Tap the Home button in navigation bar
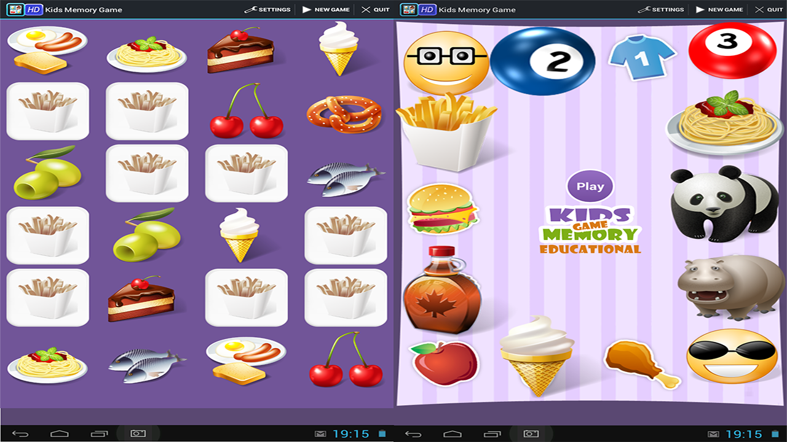This screenshot has height=442, width=787. [x=61, y=433]
